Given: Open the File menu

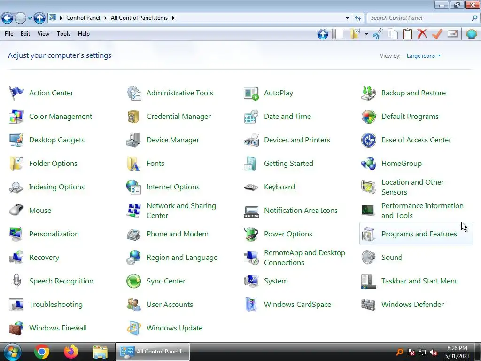Looking at the screenshot, I should 9,34.
